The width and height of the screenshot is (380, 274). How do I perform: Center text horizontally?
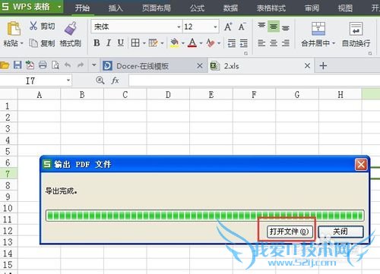tap(274, 43)
